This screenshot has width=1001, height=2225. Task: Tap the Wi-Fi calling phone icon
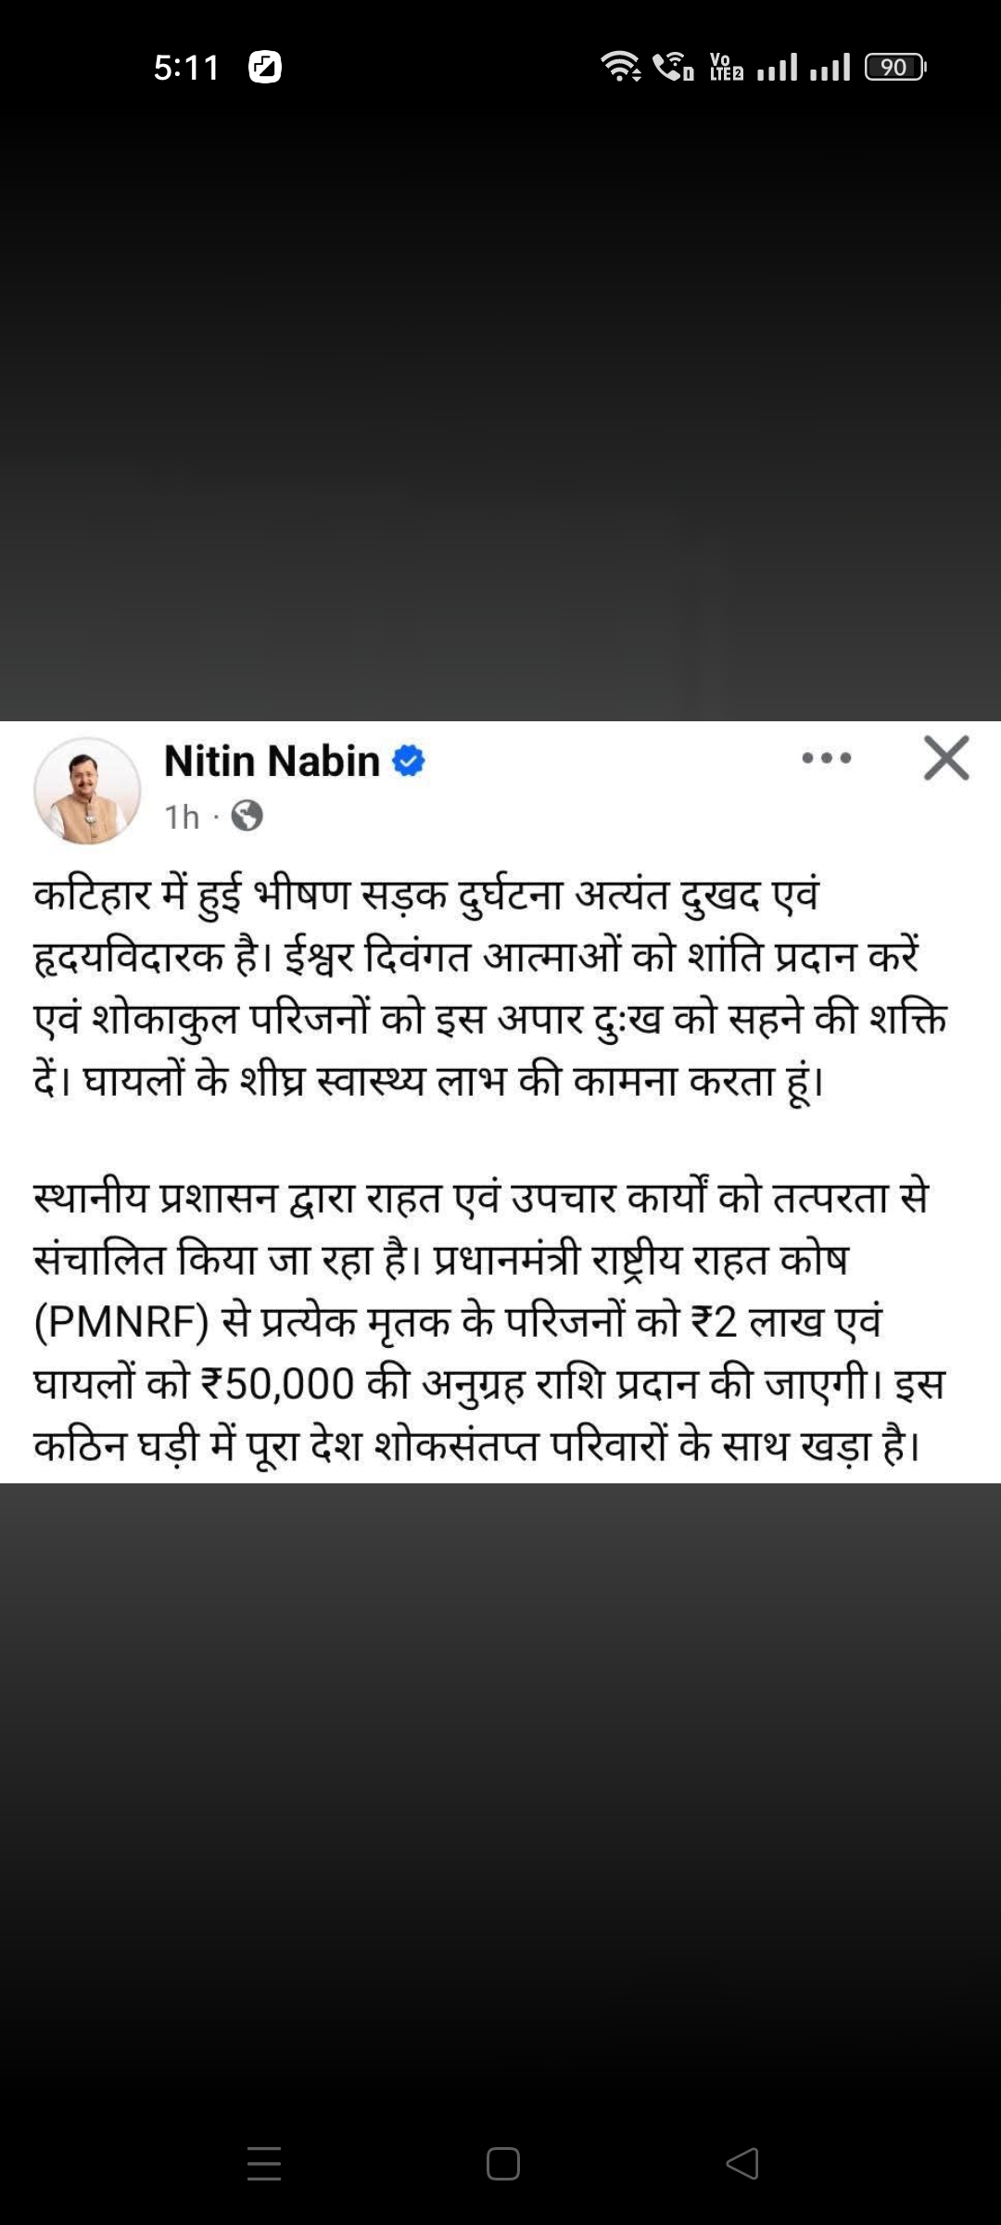coord(674,67)
